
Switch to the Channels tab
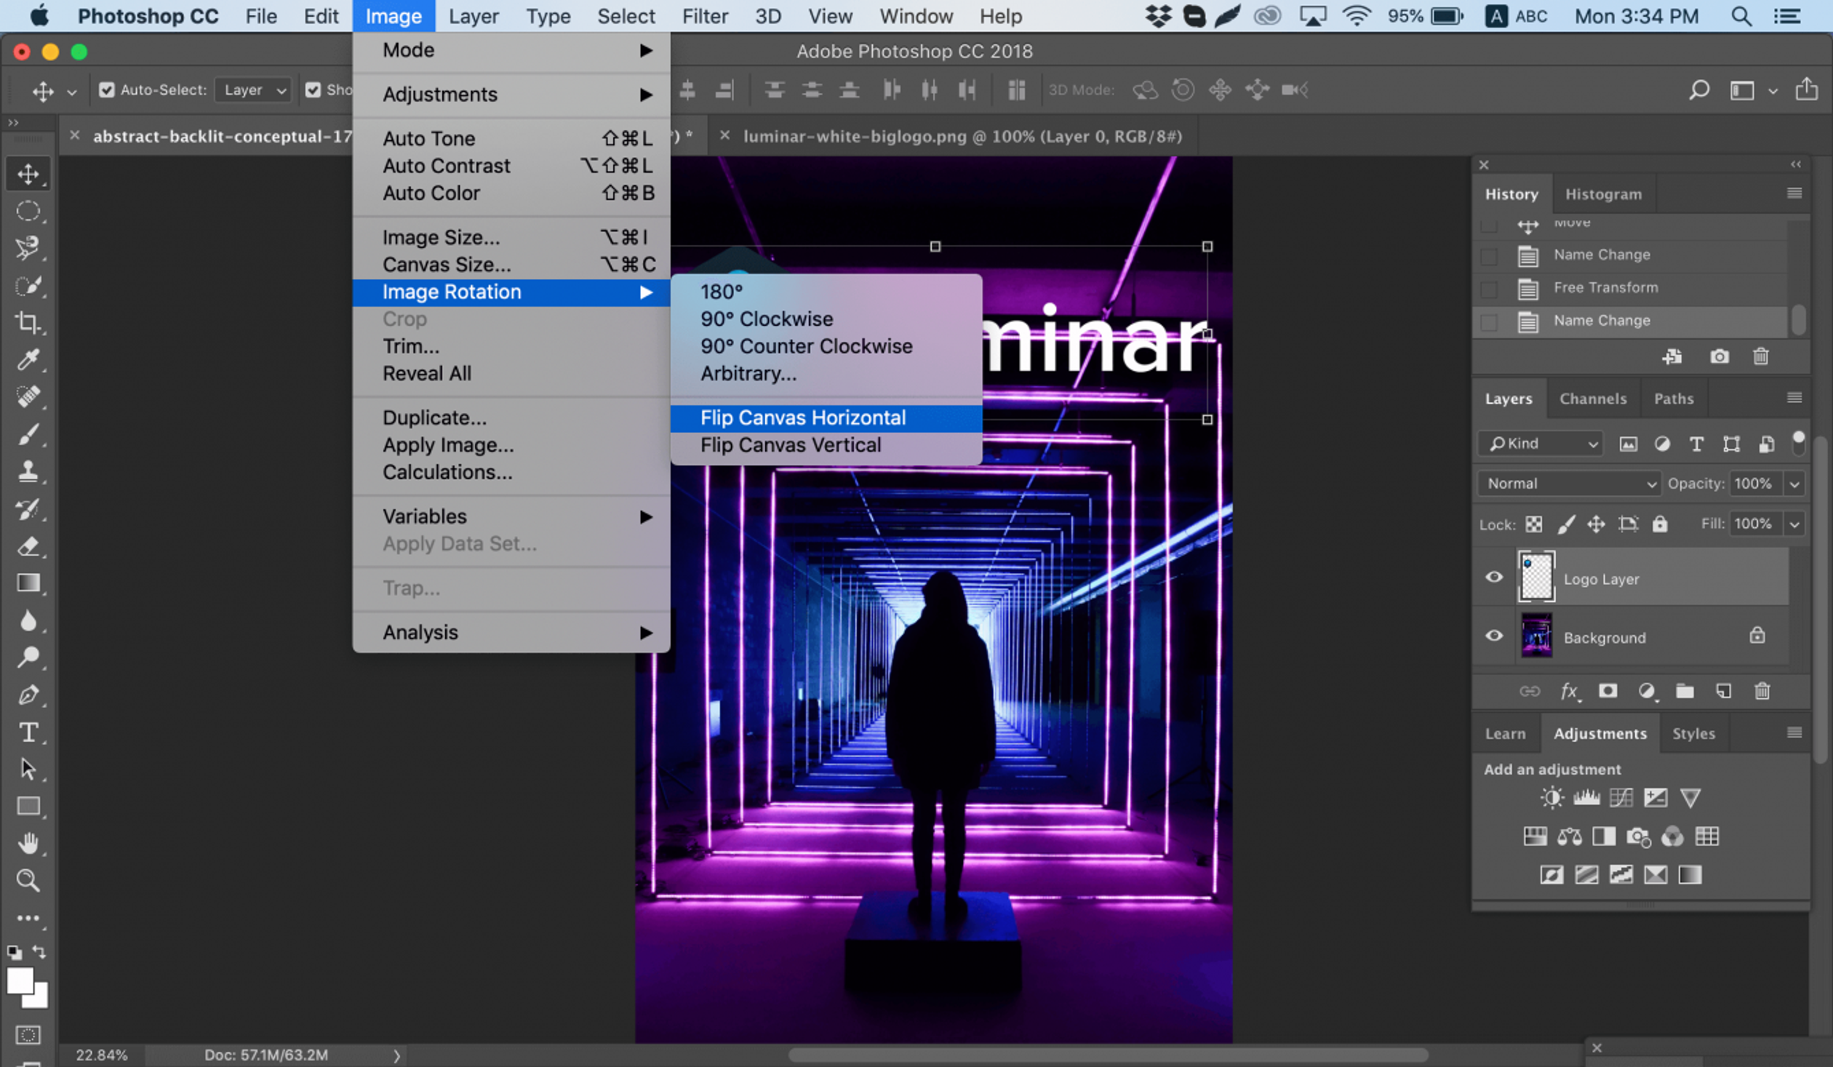tap(1594, 399)
